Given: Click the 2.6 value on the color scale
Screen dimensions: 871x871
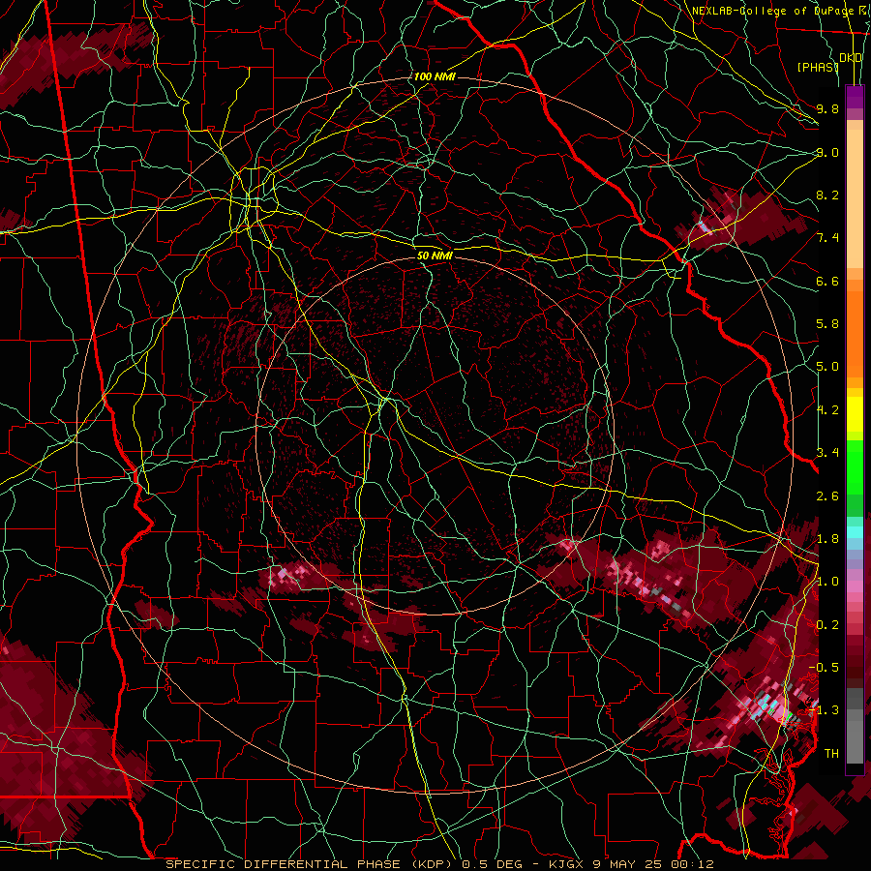Looking at the screenshot, I should pos(827,496).
